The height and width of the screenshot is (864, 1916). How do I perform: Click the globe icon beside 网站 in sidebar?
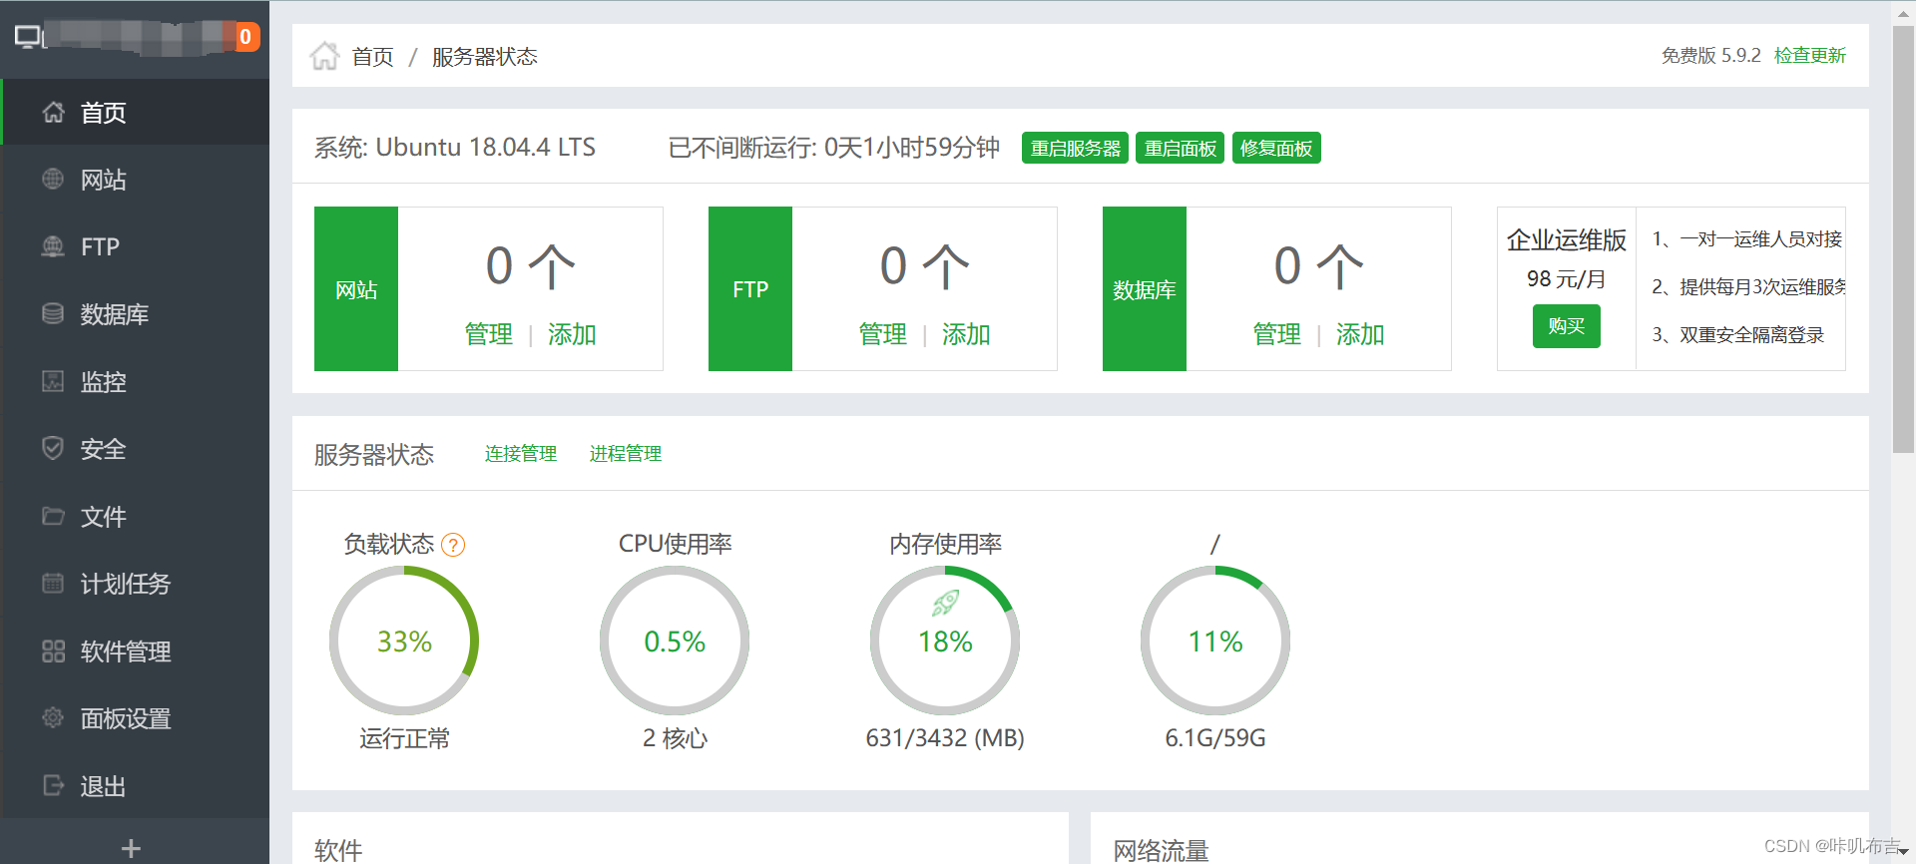coord(53,179)
